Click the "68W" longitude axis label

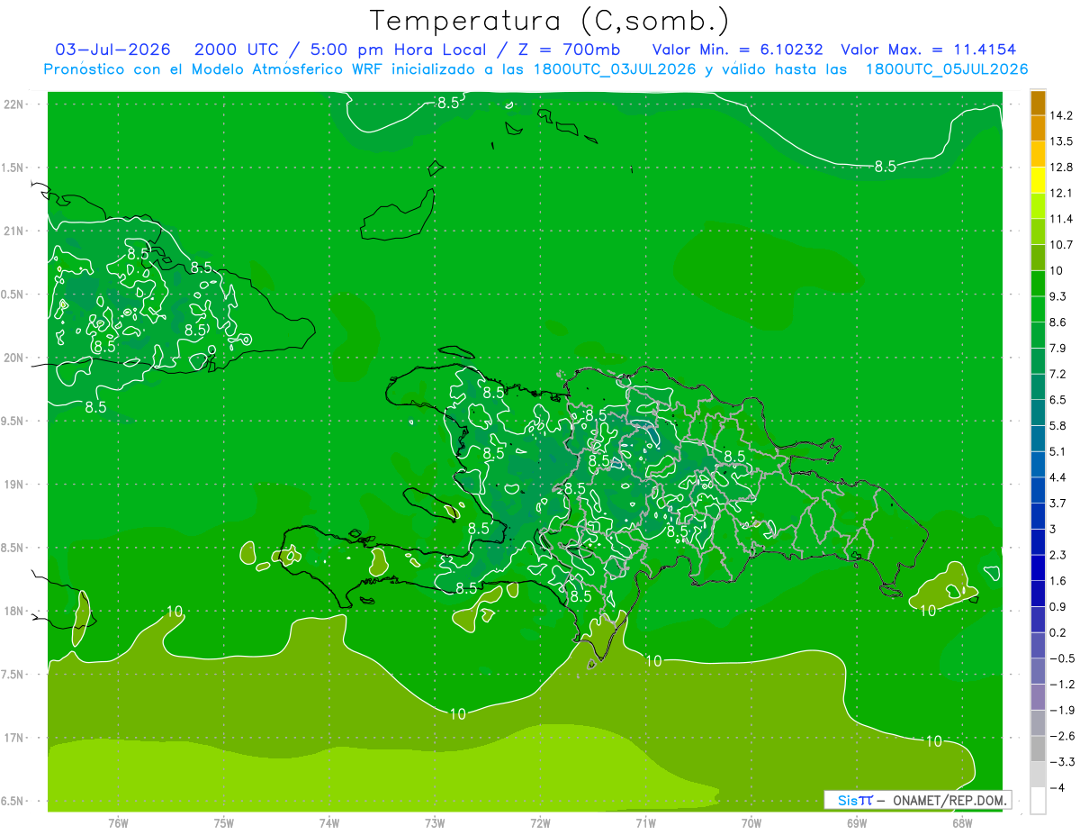click(x=962, y=823)
